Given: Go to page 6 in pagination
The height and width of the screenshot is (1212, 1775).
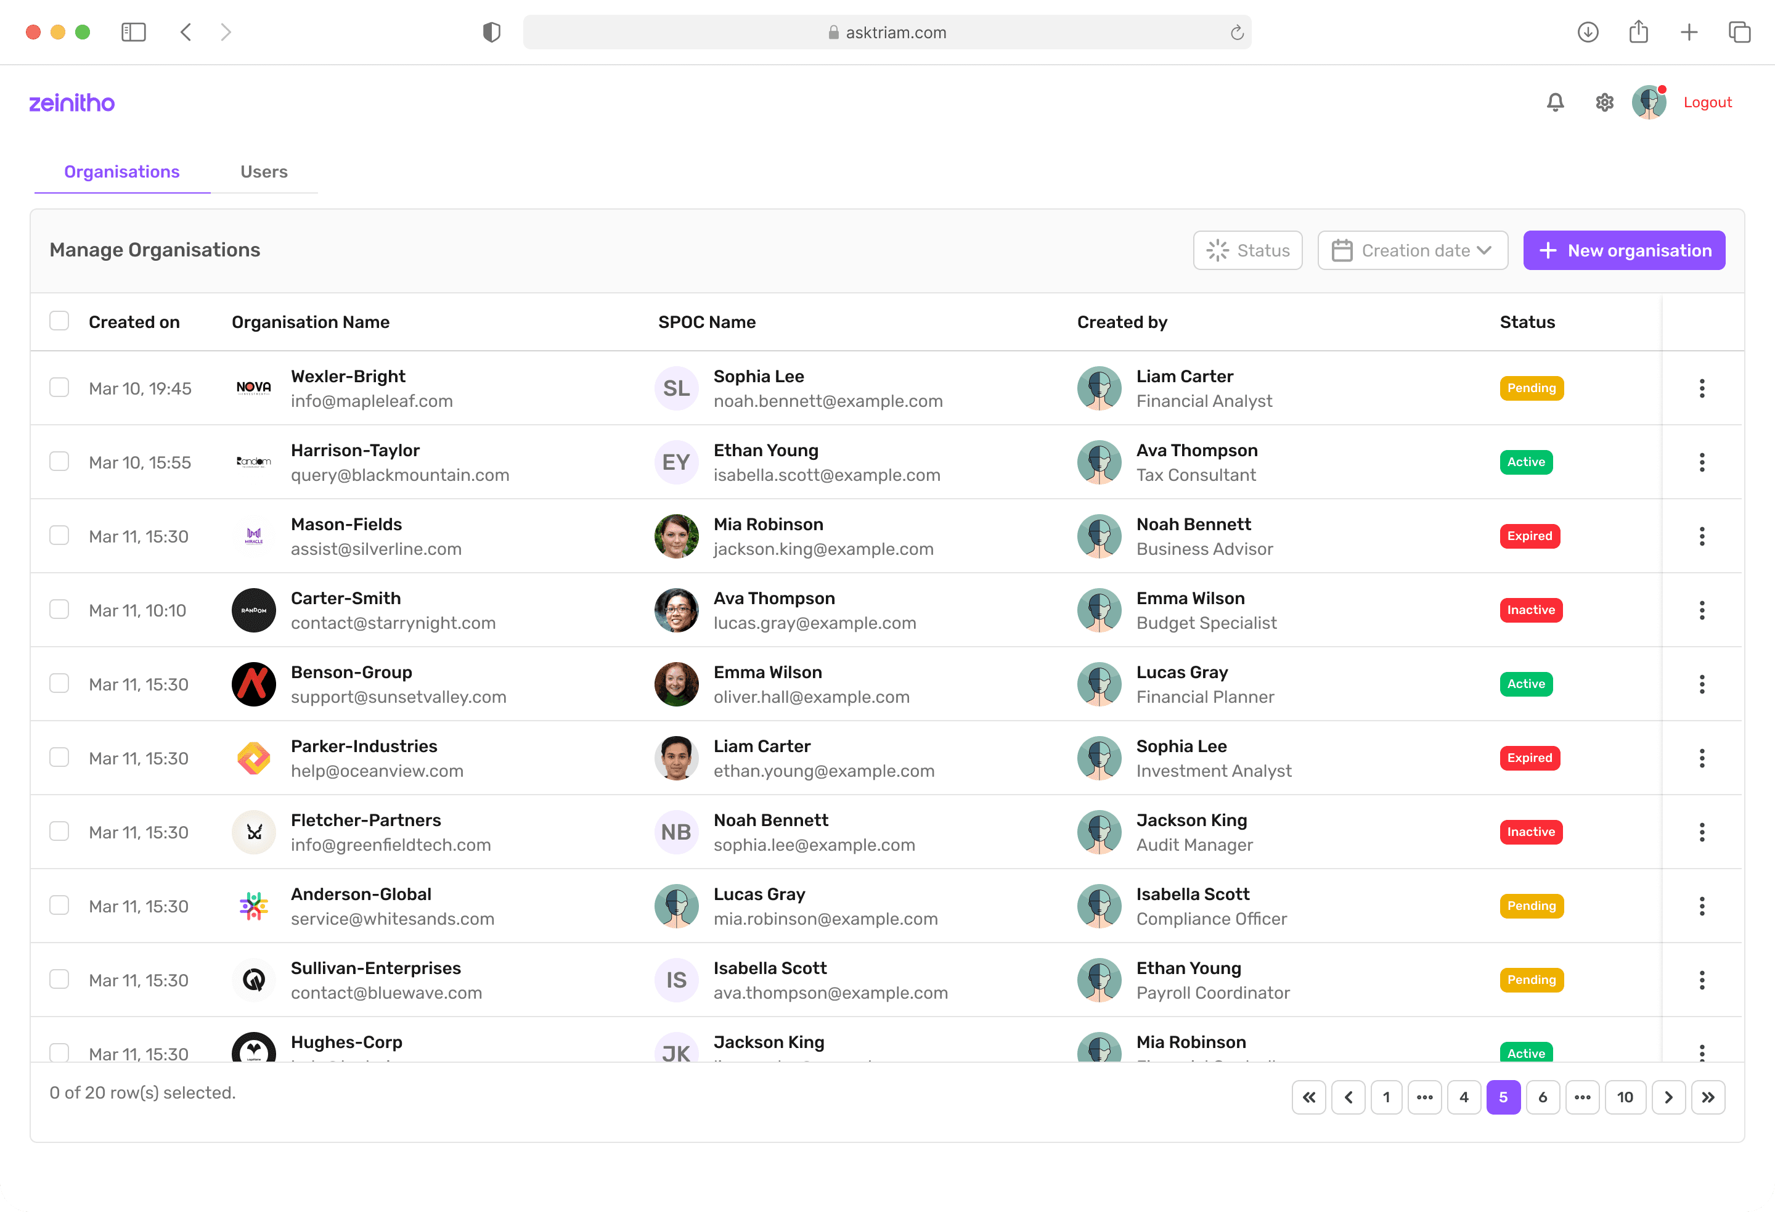Looking at the screenshot, I should 1542,1097.
